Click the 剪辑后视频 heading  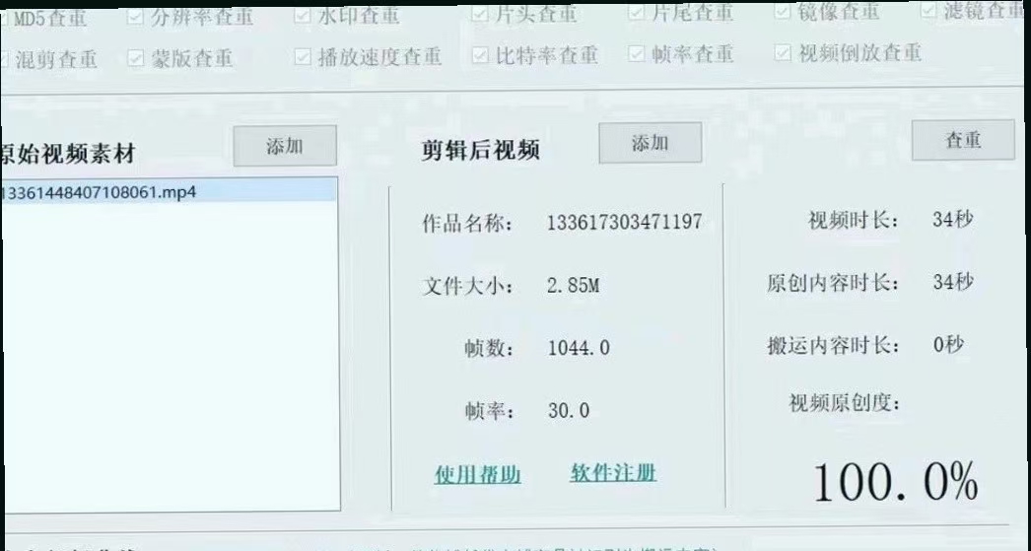(481, 151)
